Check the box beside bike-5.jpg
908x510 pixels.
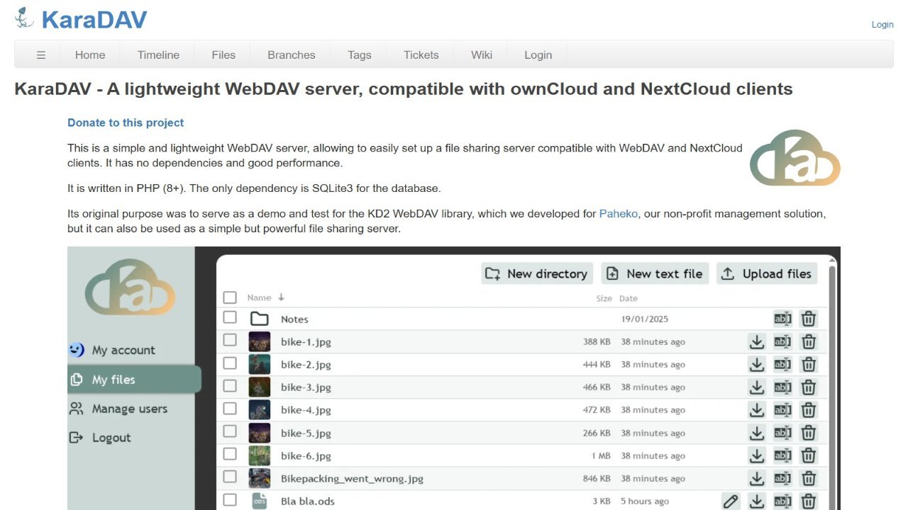tap(230, 431)
